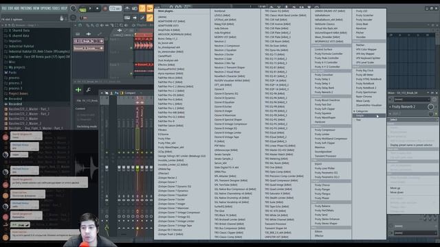
Task: Click the record button
Action: [105, 9]
